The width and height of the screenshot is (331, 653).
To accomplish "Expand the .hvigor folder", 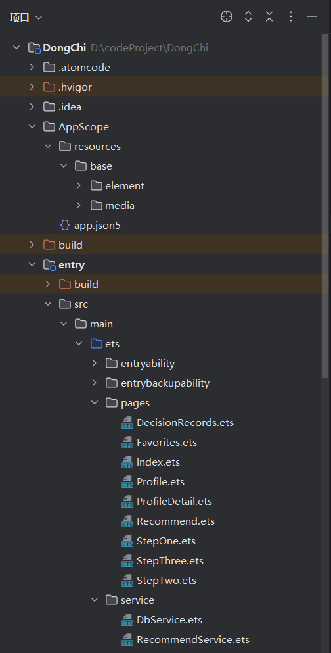I will point(32,87).
